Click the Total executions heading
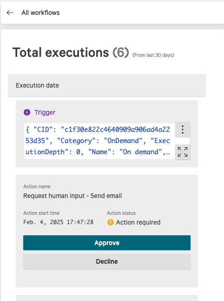This screenshot has height=301, width=224. [x=61, y=52]
